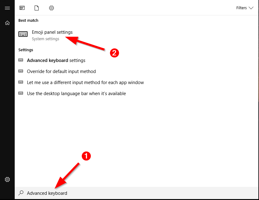Click the Advanced keyboard search text field
This screenshot has height=200, width=259.
(x=123, y=193)
